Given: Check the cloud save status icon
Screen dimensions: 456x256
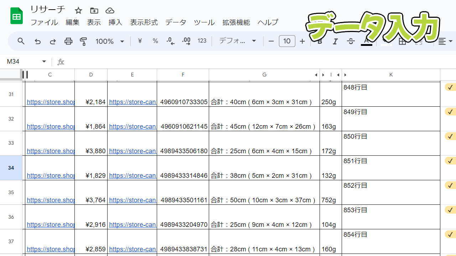Looking at the screenshot, I should [110, 10].
